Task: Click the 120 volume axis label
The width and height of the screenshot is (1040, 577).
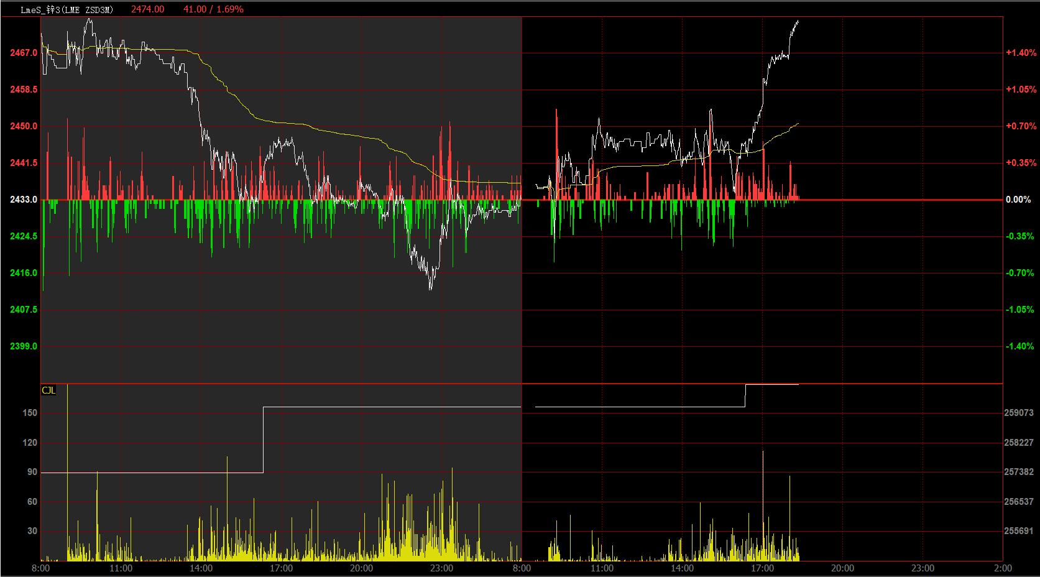Action: pos(30,443)
